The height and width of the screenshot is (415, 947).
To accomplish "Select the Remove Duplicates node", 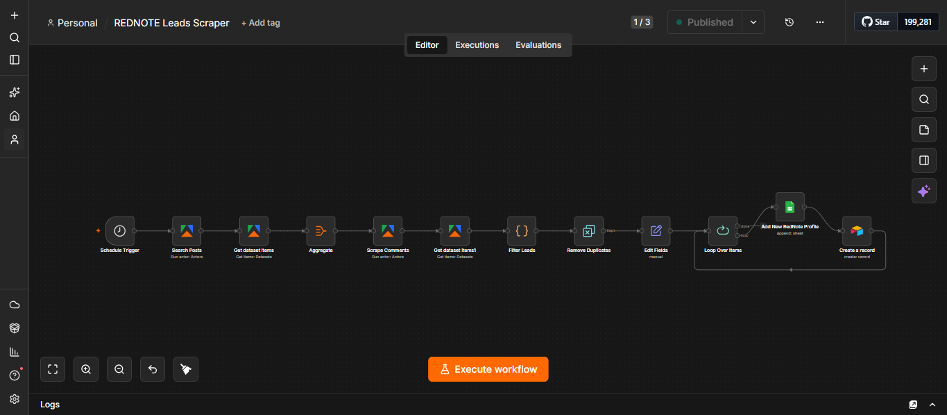I will coord(589,230).
